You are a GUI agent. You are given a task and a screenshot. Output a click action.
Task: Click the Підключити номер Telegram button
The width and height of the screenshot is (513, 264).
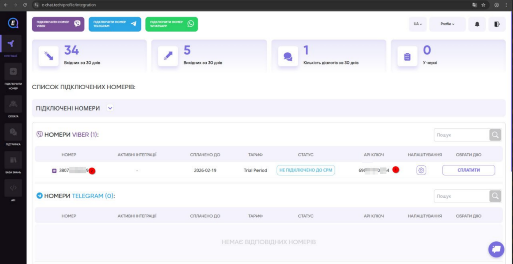click(115, 24)
